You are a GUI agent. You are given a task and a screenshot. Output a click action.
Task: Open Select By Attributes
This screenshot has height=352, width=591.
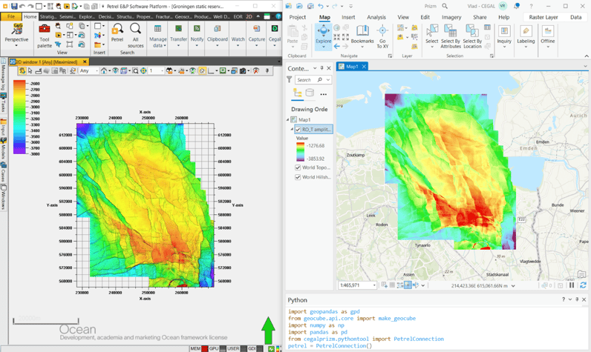tap(451, 36)
